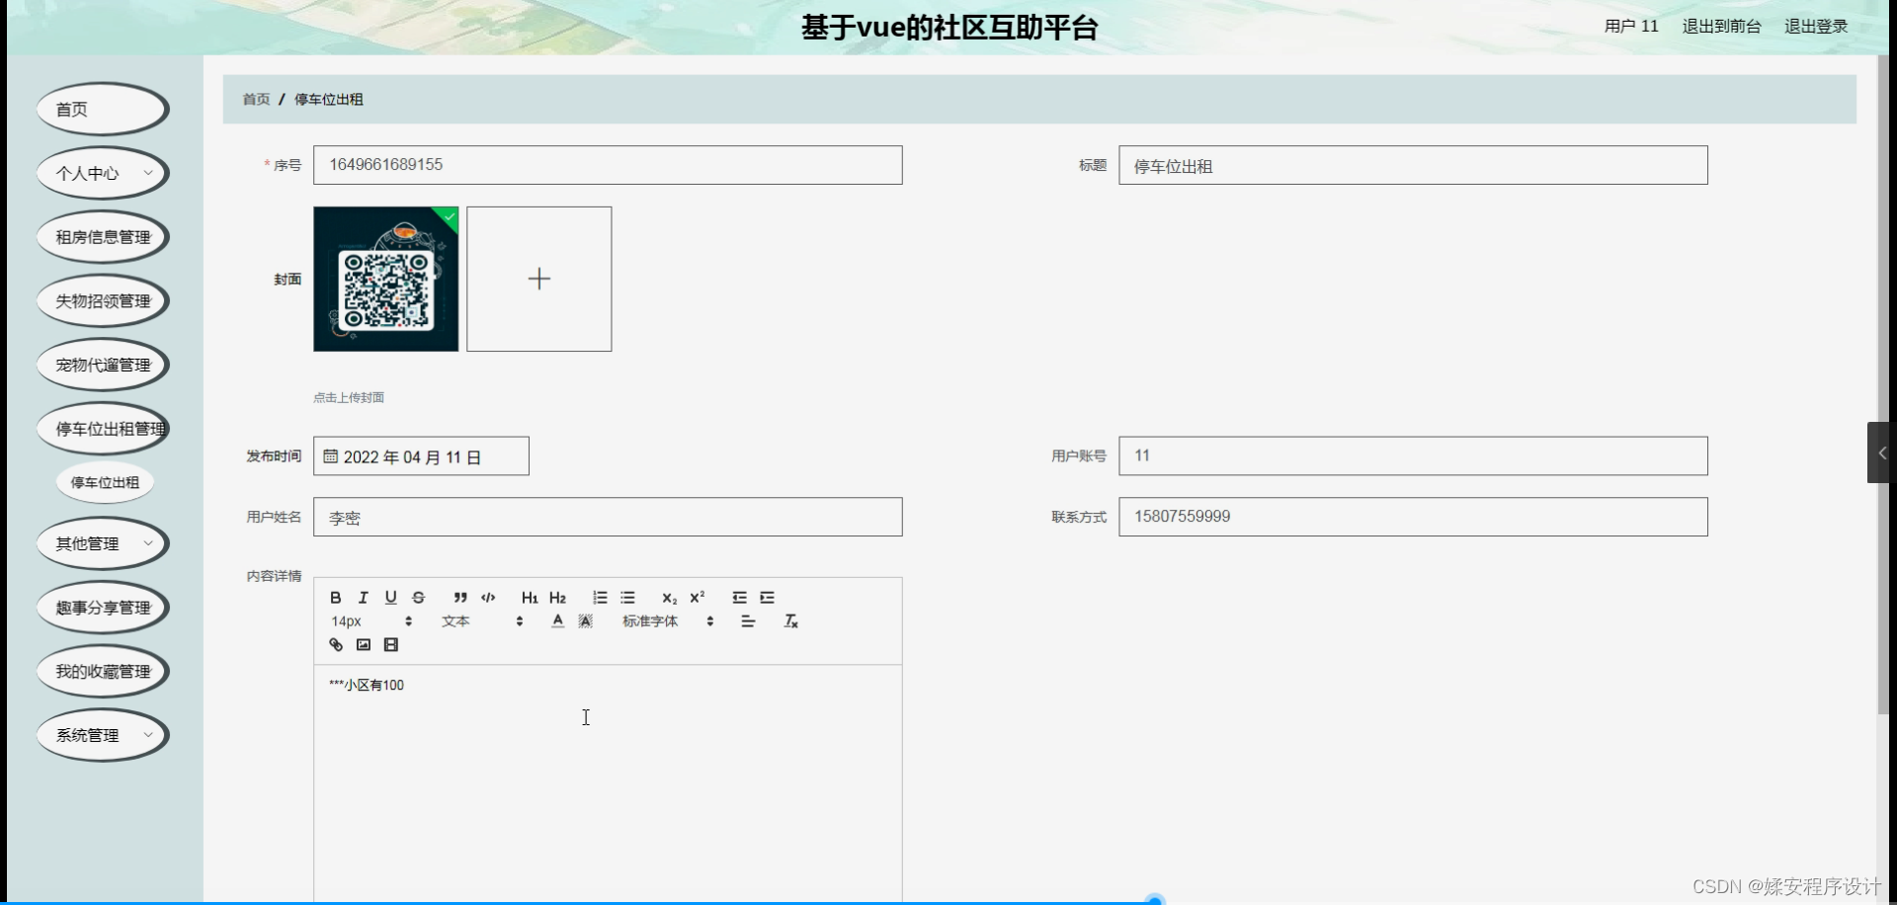Select the code-view icon in the editor
1897x905 pixels.
point(488,597)
